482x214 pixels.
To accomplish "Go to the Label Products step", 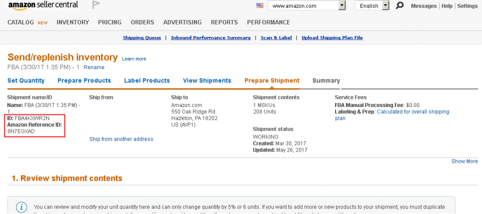I will [147, 80].
